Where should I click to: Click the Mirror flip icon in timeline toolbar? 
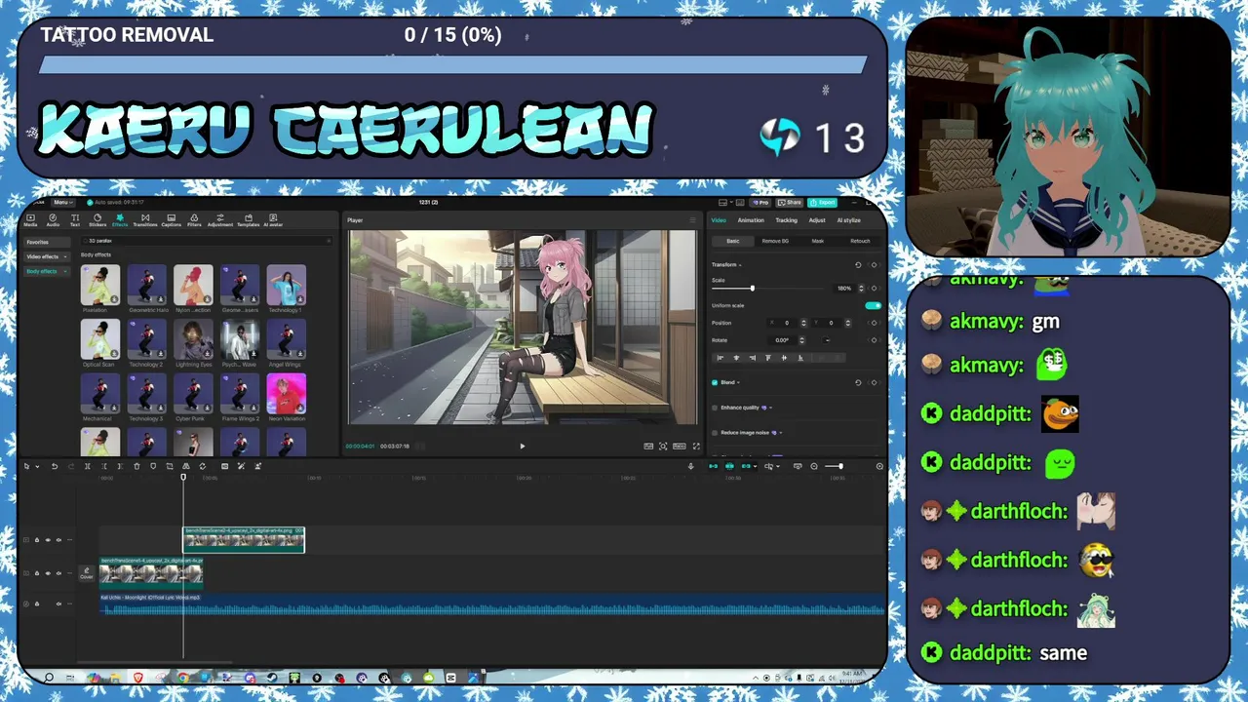[x=186, y=466]
